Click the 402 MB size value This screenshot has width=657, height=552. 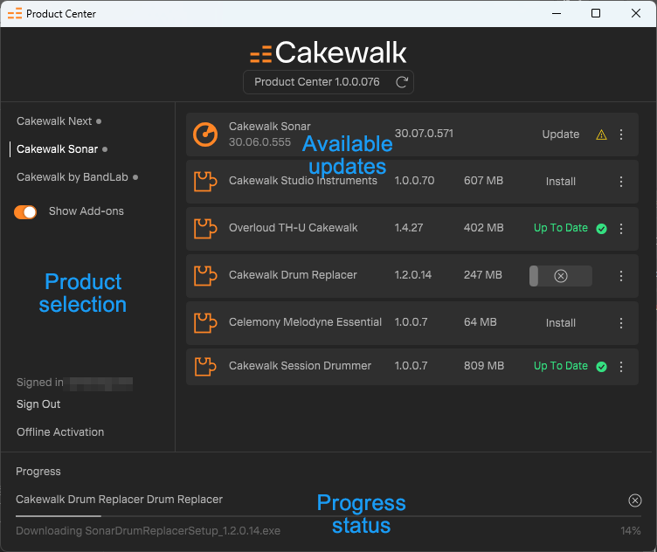[483, 228]
